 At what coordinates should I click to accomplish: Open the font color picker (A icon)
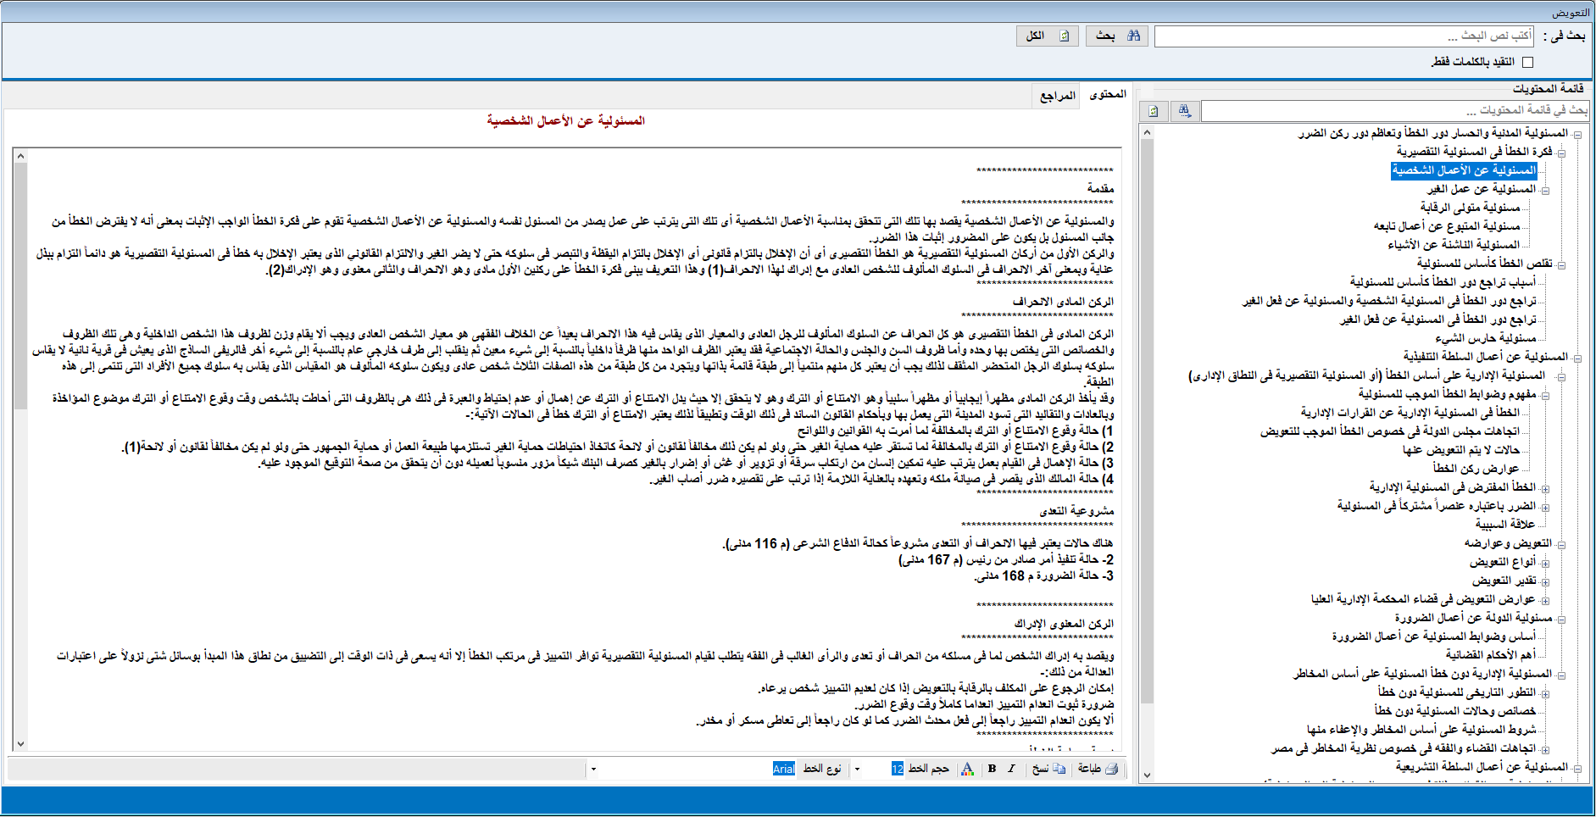click(968, 769)
